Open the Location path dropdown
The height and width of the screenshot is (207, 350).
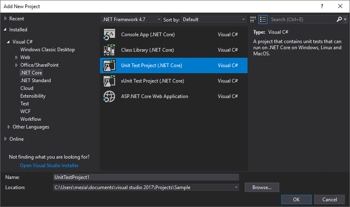(x=236, y=187)
